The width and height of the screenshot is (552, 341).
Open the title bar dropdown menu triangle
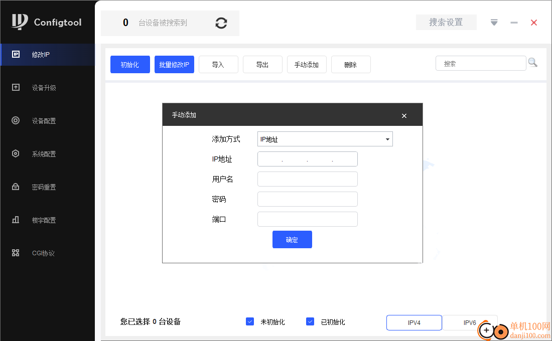point(494,23)
